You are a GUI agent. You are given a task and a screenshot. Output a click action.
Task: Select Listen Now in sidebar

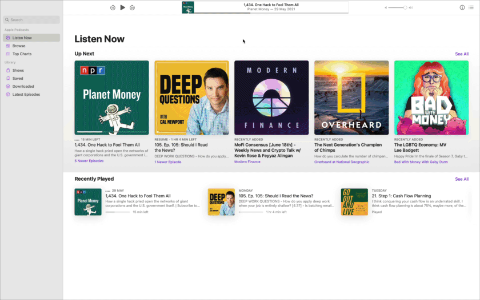[x=31, y=38]
